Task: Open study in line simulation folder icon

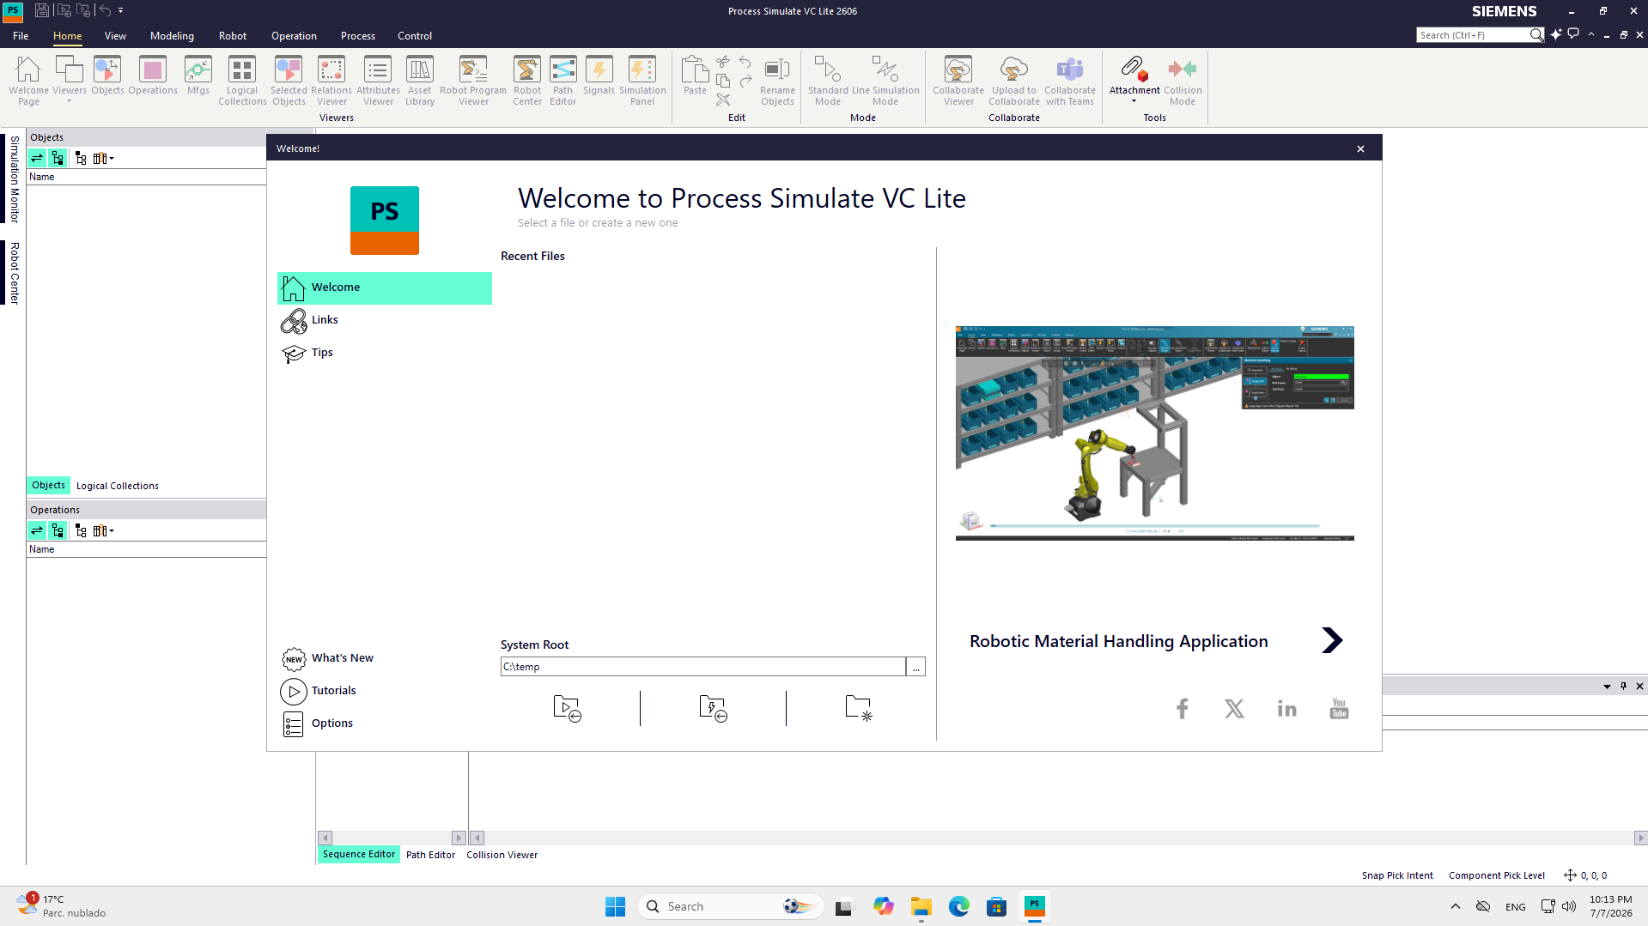Action: (x=713, y=708)
